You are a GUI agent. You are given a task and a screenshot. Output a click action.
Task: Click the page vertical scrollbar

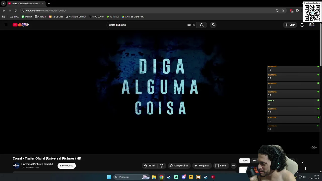tap(321, 45)
